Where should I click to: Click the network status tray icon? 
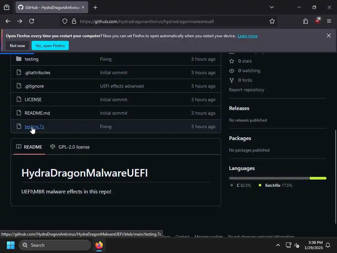pyautogui.click(x=288, y=245)
